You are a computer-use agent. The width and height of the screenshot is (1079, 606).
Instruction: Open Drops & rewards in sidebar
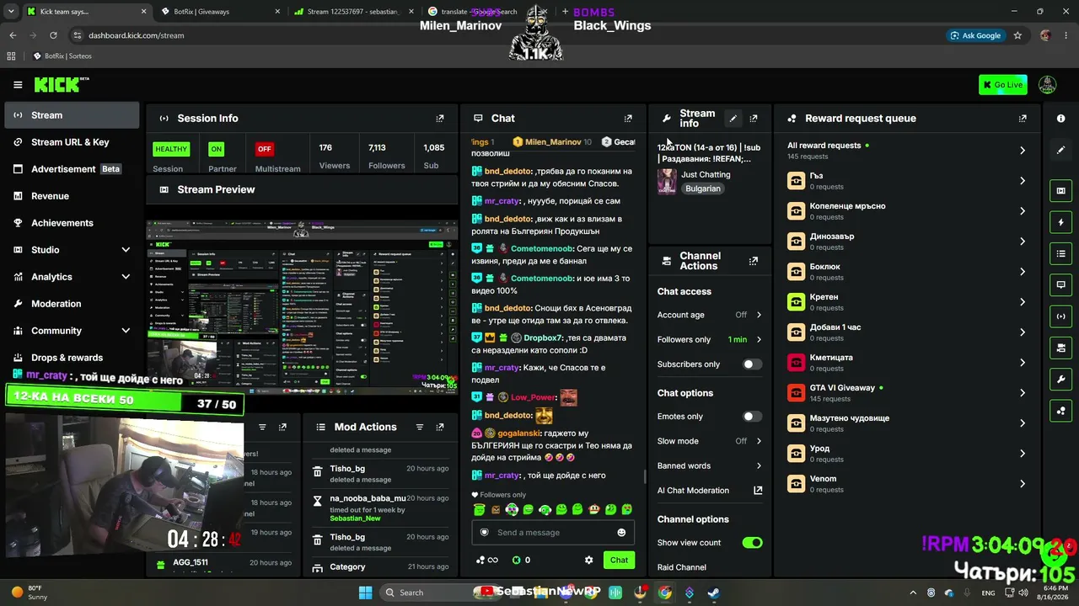[72, 358]
